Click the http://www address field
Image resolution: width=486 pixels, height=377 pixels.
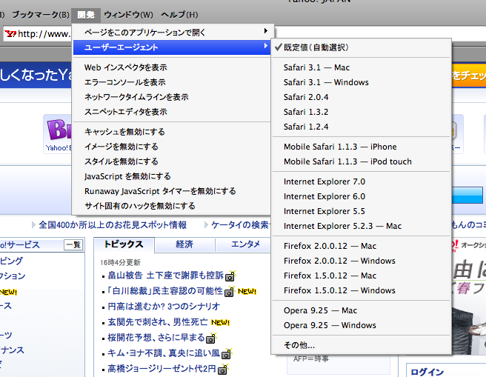point(44,33)
